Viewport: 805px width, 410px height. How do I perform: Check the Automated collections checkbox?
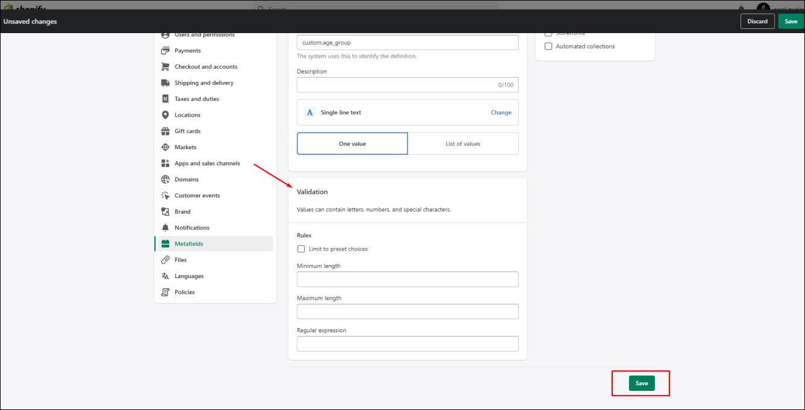click(x=548, y=46)
